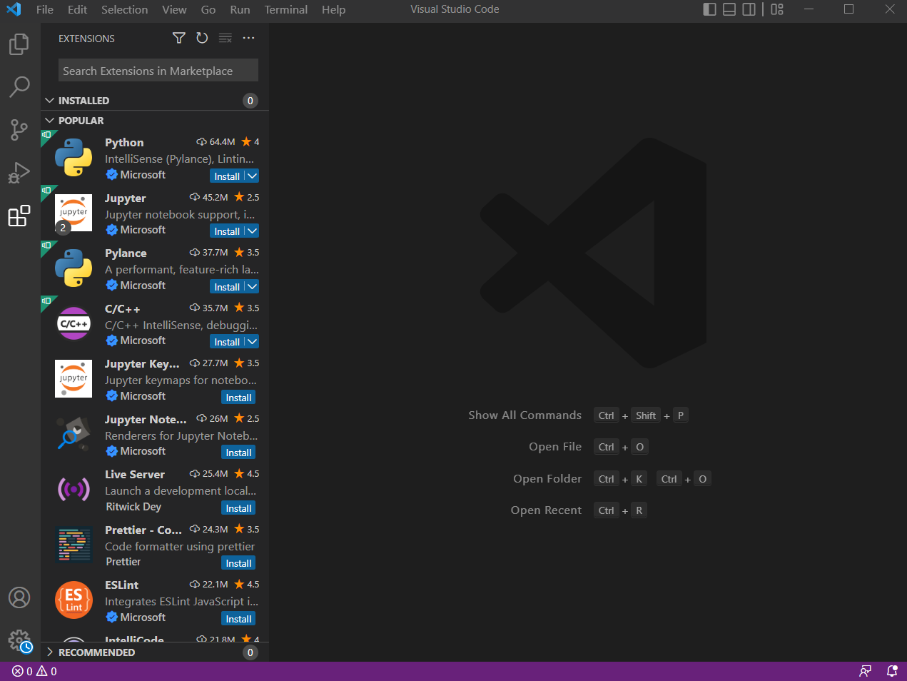Collapse the INSTALLED section
Screen dimensions: 907x681
click(50, 101)
